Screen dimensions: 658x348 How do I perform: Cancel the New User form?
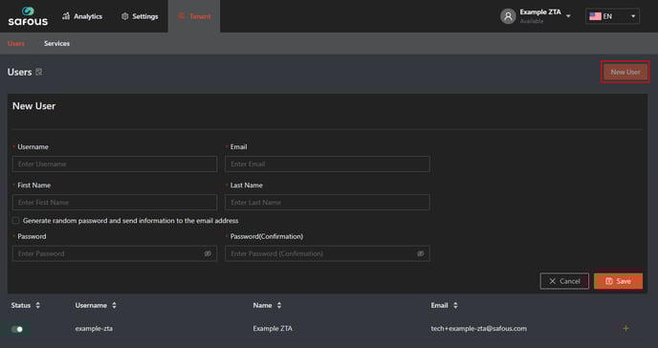(x=564, y=281)
